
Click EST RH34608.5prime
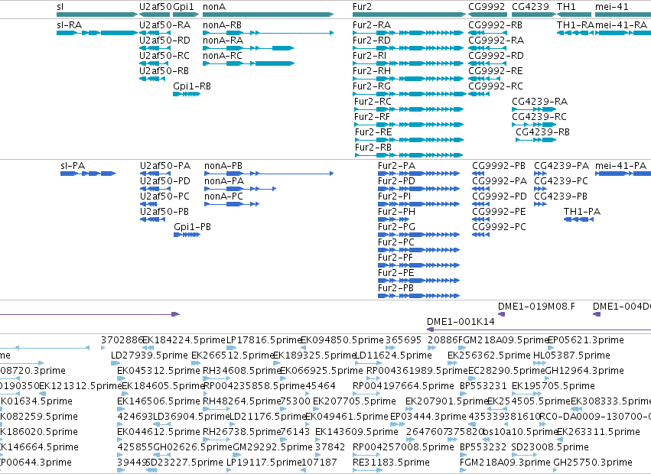[216, 378]
